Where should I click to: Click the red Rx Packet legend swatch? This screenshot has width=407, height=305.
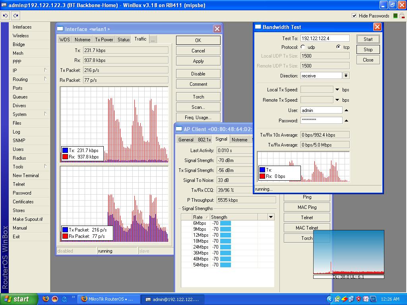pos(65,236)
